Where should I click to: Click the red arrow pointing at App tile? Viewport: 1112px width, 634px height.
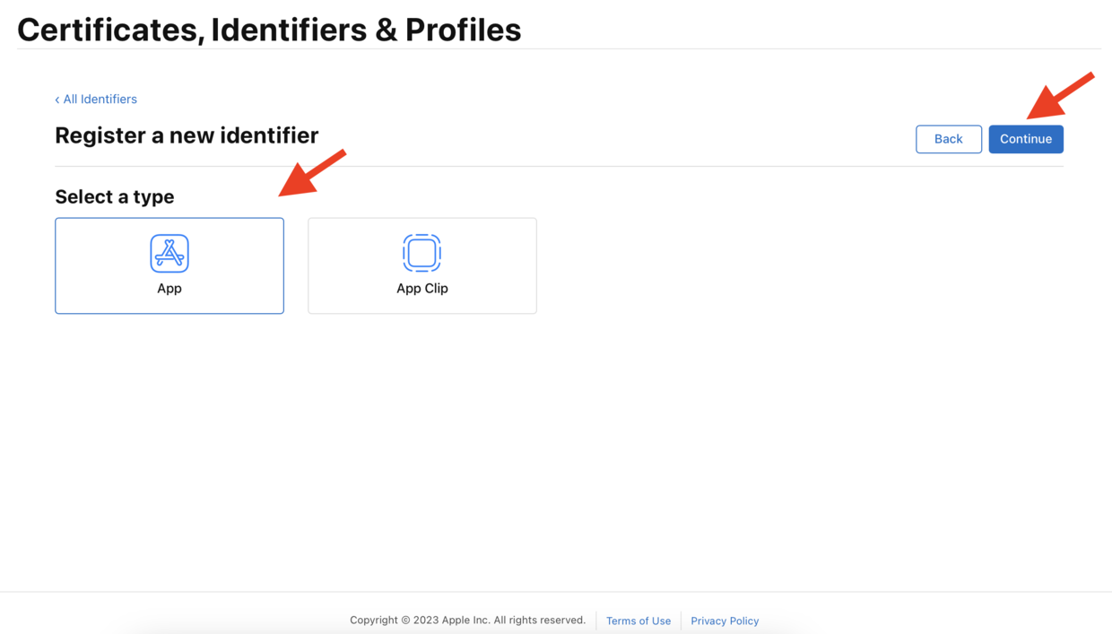point(312,172)
